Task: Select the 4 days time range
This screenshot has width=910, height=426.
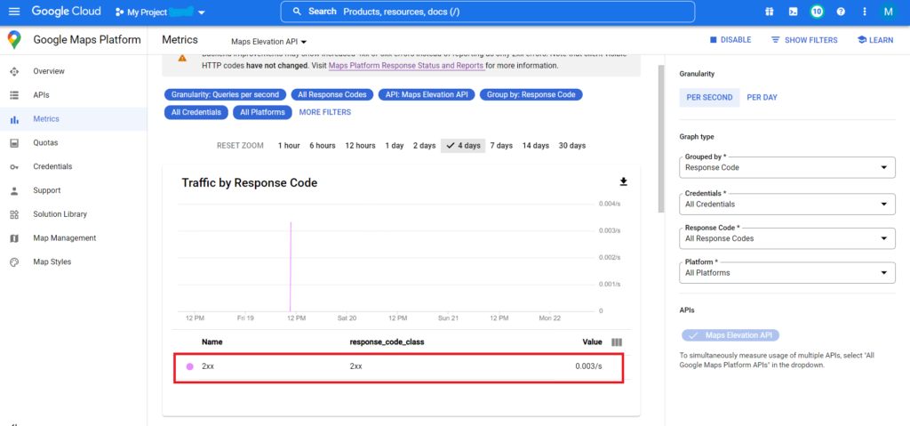Action: pyautogui.click(x=463, y=146)
